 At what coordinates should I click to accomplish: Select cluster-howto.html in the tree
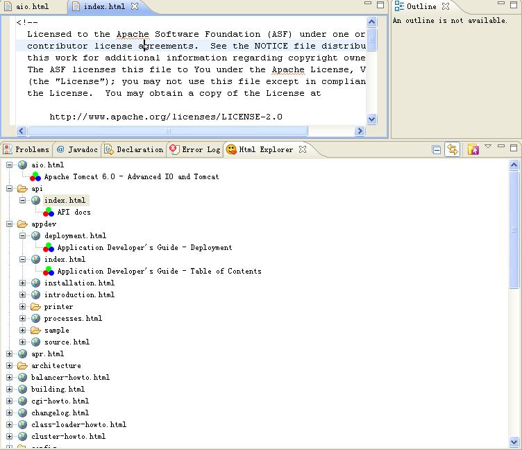[68, 436]
